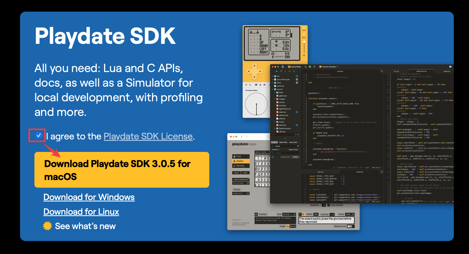Image resolution: width=469 pixels, height=254 pixels.
Task: Tap the D-pad right arrow in the simulator
Action: 260,71
